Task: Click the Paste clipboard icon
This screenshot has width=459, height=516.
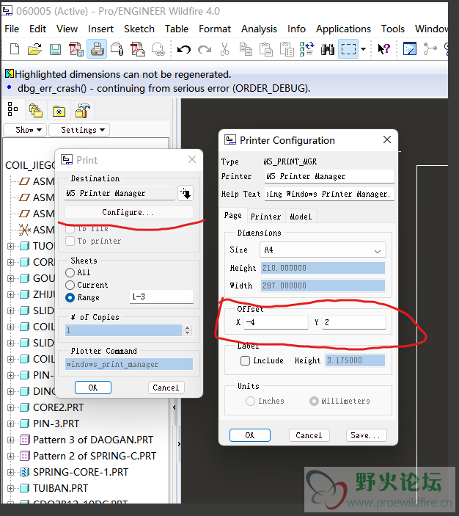Action: [x=266, y=49]
